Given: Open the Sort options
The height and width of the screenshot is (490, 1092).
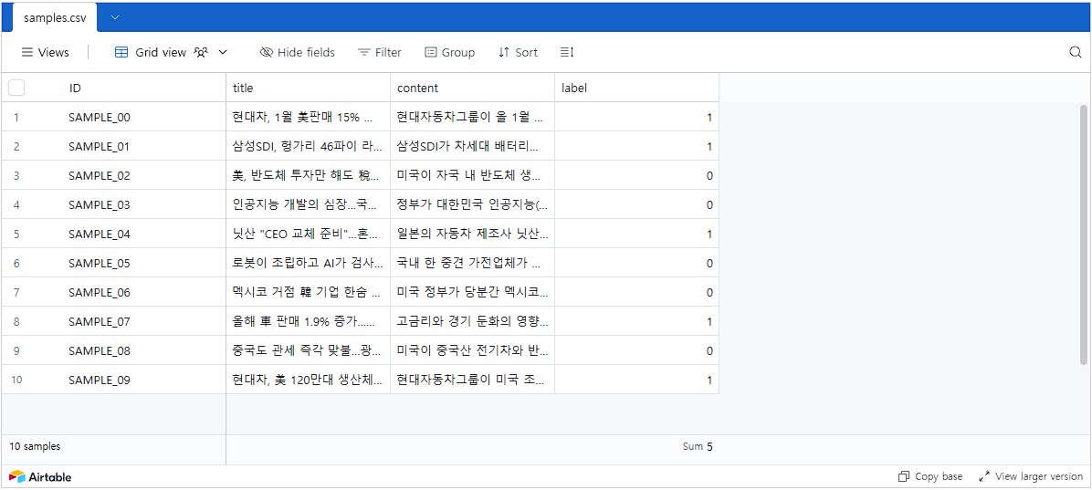Looking at the screenshot, I should [518, 52].
